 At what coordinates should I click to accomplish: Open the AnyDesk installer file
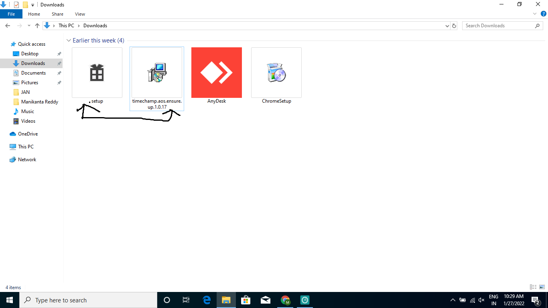pyautogui.click(x=217, y=73)
